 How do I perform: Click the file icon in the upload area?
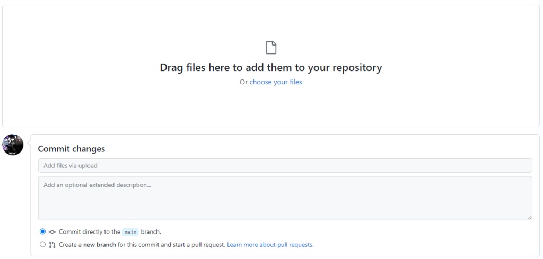point(271,48)
